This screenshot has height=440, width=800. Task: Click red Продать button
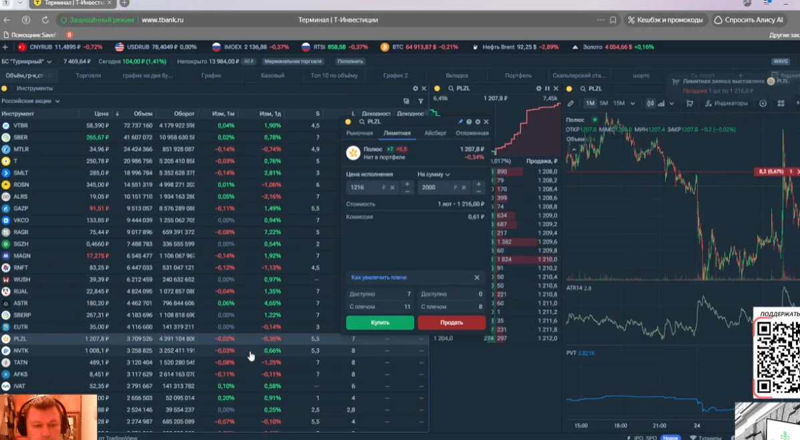[x=451, y=322]
